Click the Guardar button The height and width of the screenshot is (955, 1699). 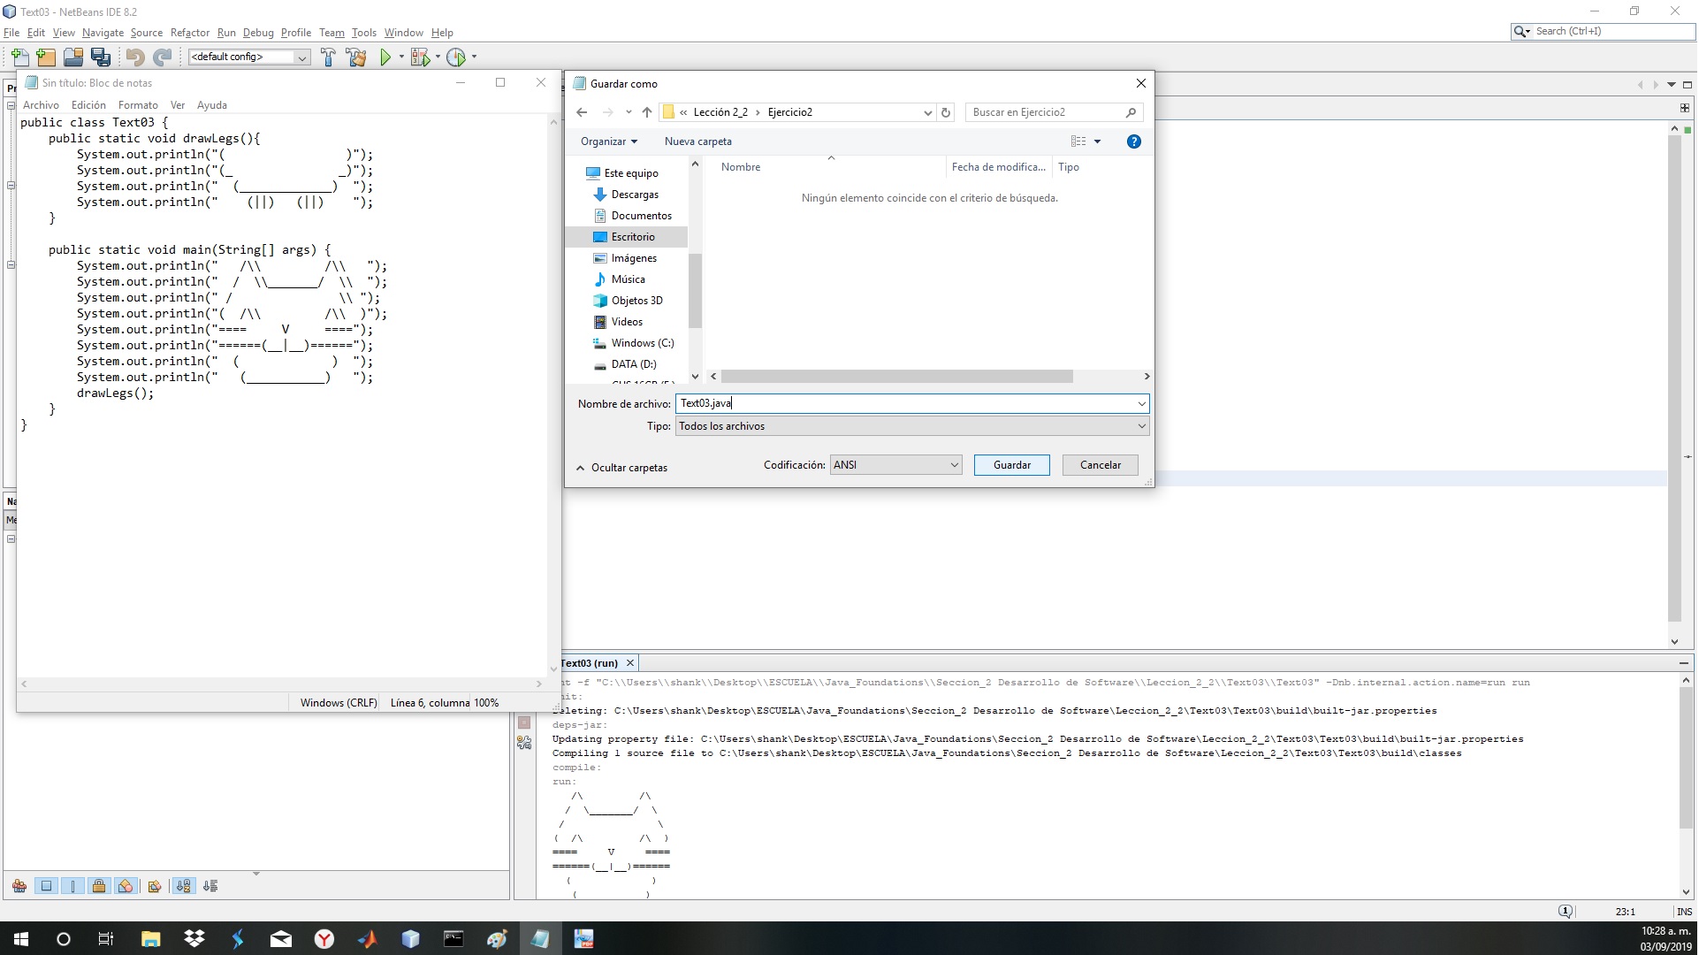(1010, 464)
